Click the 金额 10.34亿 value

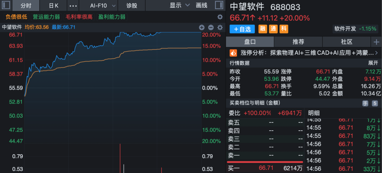click(371, 94)
